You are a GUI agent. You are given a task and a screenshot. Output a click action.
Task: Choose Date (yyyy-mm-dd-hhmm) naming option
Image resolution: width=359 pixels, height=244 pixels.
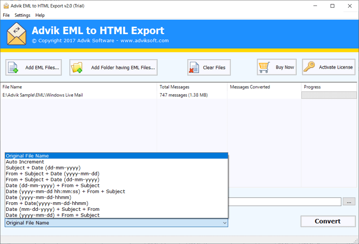click(x=116, y=197)
